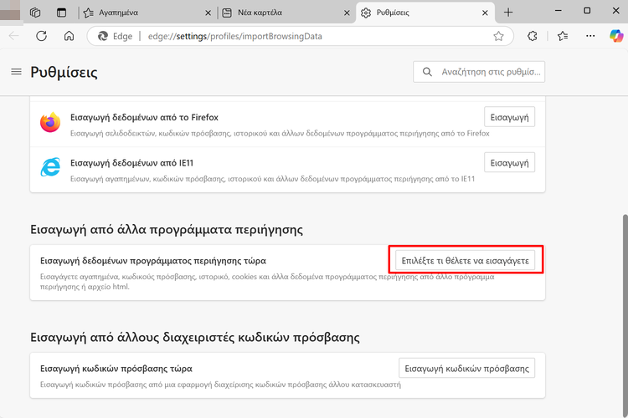Image resolution: width=628 pixels, height=418 pixels.
Task: Open the Workspaces icon
Action: (35, 13)
